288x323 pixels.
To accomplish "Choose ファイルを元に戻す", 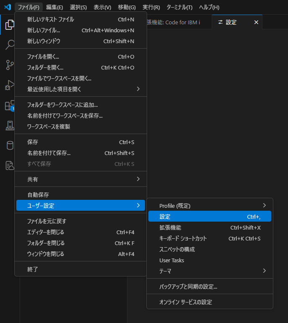I will (x=80, y=221).
